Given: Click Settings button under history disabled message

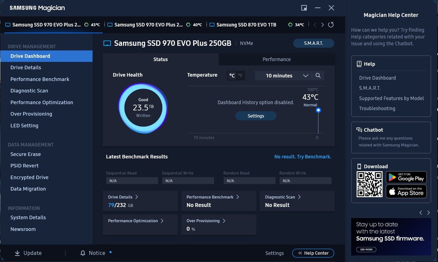Looking at the screenshot, I should (256, 116).
